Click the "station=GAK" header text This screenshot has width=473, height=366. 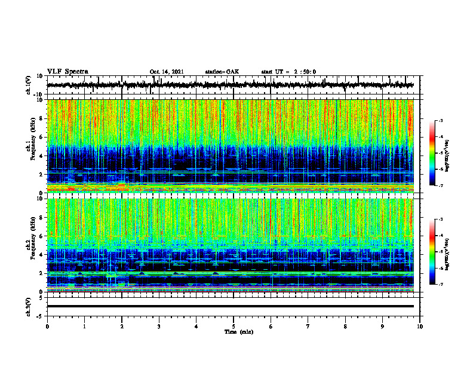tap(222, 72)
